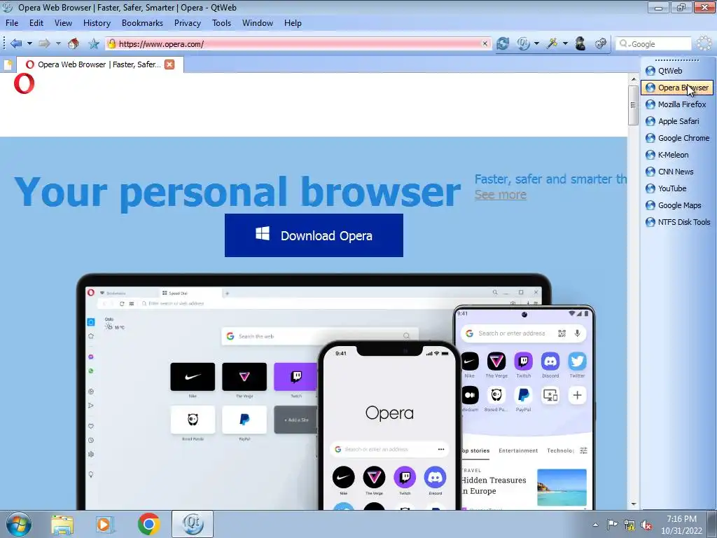Click the Action Center flag icon

[612, 525]
